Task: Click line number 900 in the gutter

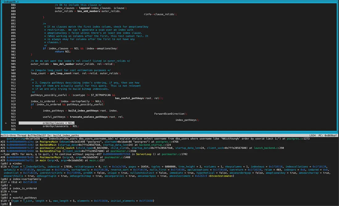Action: coord(13,48)
